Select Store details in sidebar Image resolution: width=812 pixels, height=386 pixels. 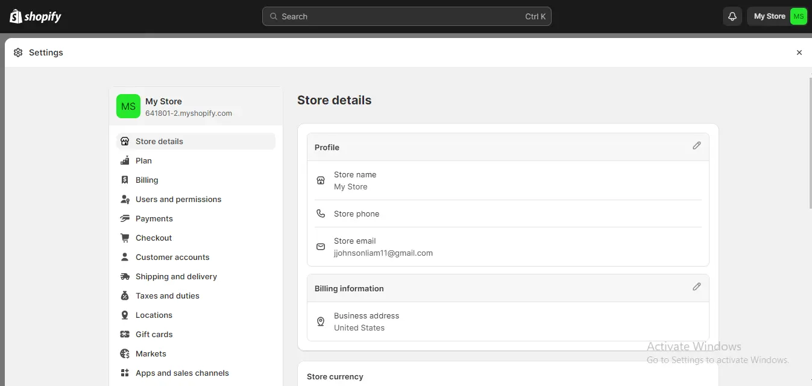pos(196,141)
